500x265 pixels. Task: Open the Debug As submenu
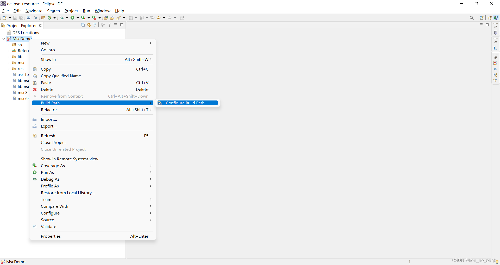92,179
